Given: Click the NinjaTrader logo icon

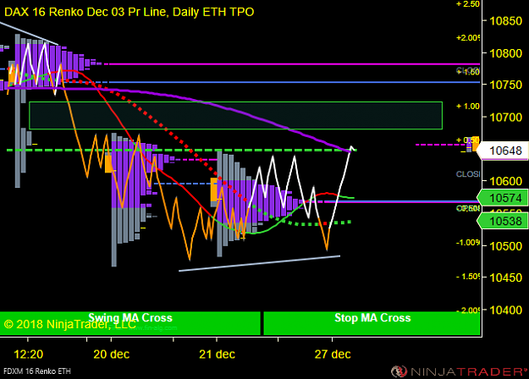Looking at the screenshot, I should click(399, 371).
